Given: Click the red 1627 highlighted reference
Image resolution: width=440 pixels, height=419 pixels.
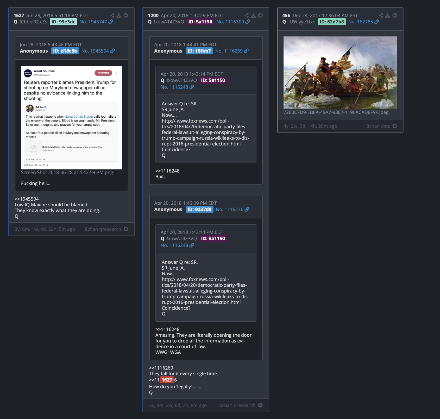Looking at the screenshot, I should point(167,380).
